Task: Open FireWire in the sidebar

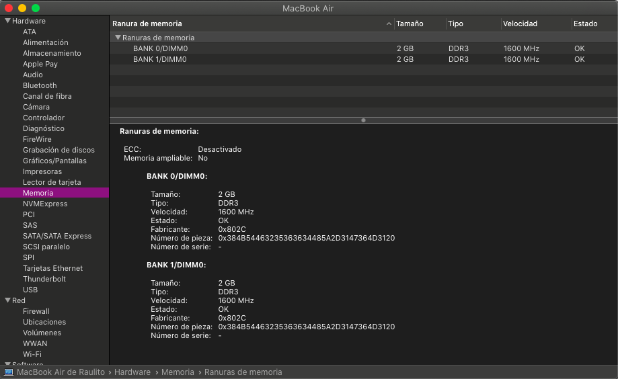Action: 37,139
